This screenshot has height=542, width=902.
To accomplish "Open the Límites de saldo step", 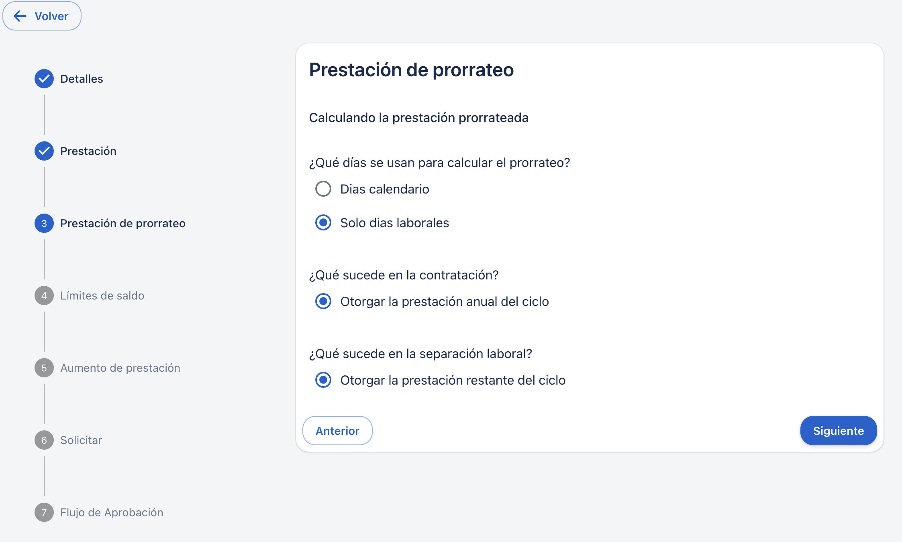I will [x=102, y=295].
